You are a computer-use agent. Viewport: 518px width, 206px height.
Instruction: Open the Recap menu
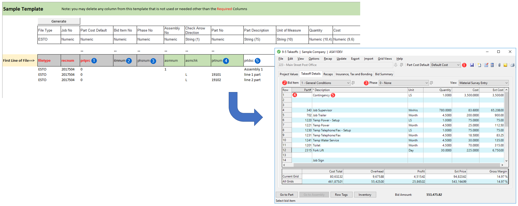(x=328, y=59)
